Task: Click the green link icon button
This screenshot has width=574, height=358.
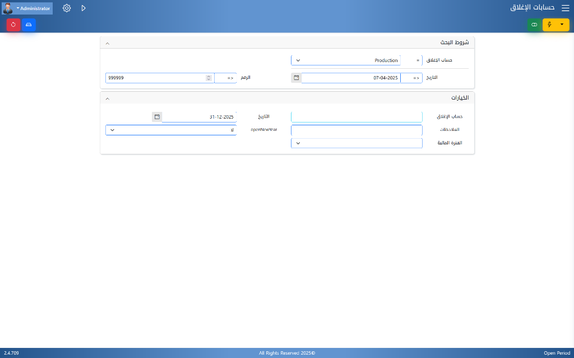Action: (x=534, y=25)
